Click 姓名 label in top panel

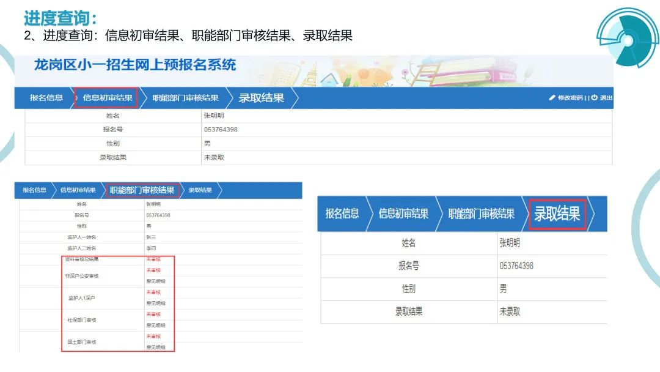click(113, 116)
